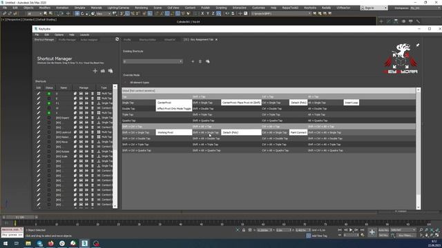Toggle status checkbox for [KH] Move
442x248 pixels.
(x=49, y=142)
